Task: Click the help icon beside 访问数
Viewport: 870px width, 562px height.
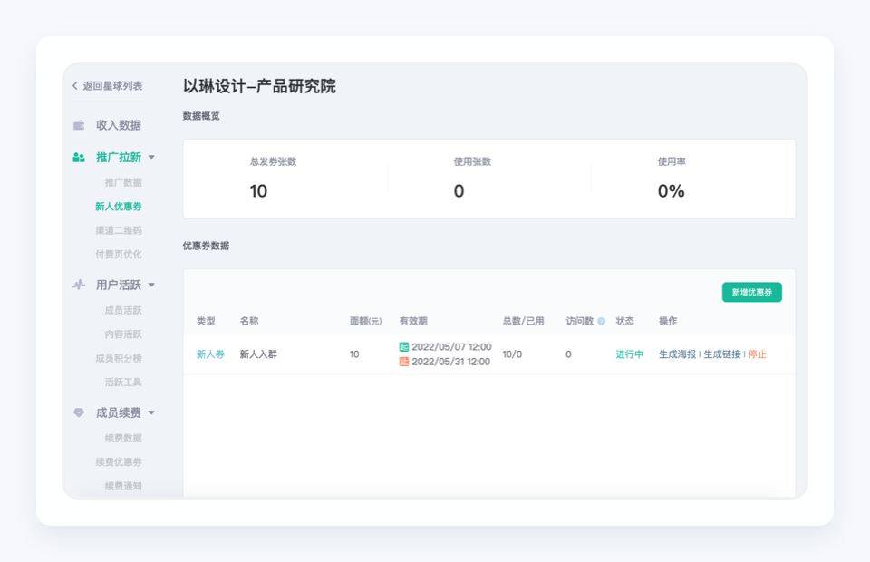Action: coord(602,321)
